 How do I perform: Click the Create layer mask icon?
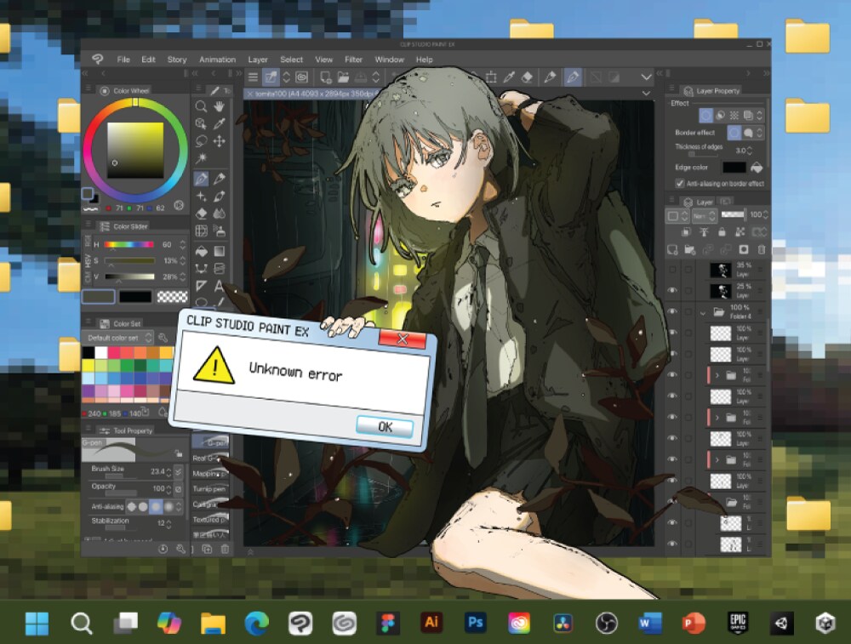(744, 249)
